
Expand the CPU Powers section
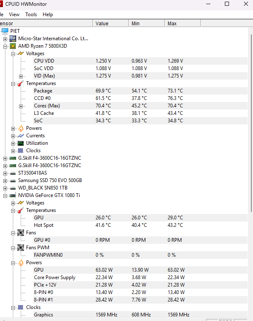(x=13, y=129)
